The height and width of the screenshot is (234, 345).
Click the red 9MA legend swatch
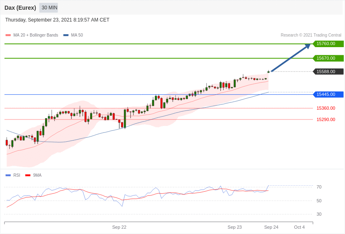coord(28,175)
